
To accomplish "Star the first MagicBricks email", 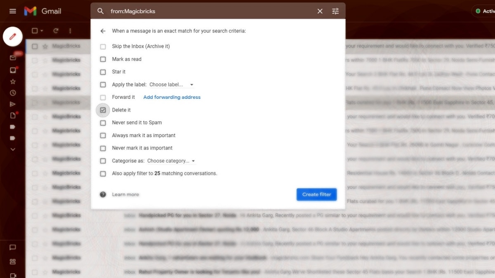I will click(x=45, y=46).
